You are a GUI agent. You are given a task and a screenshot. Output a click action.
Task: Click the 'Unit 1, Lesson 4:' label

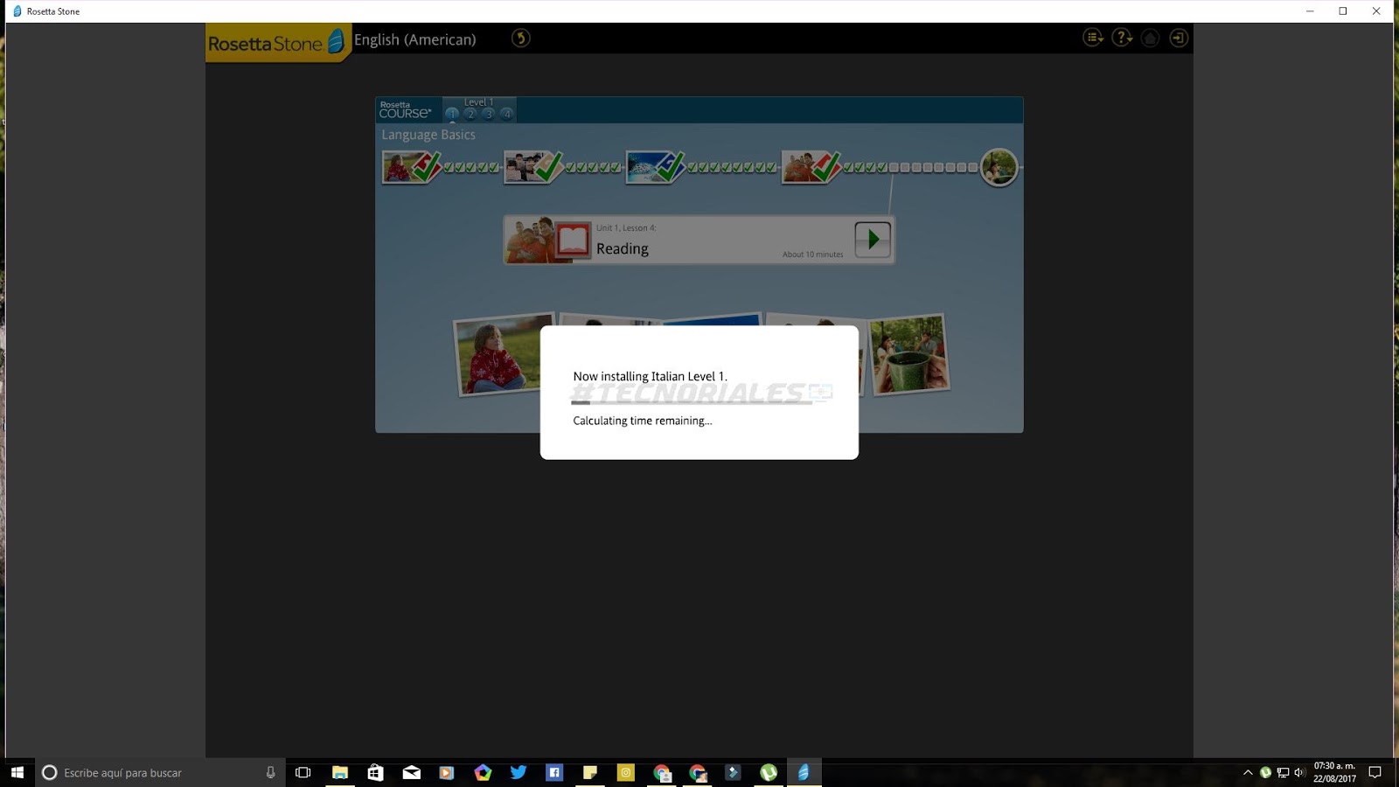pyautogui.click(x=626, y=228)
